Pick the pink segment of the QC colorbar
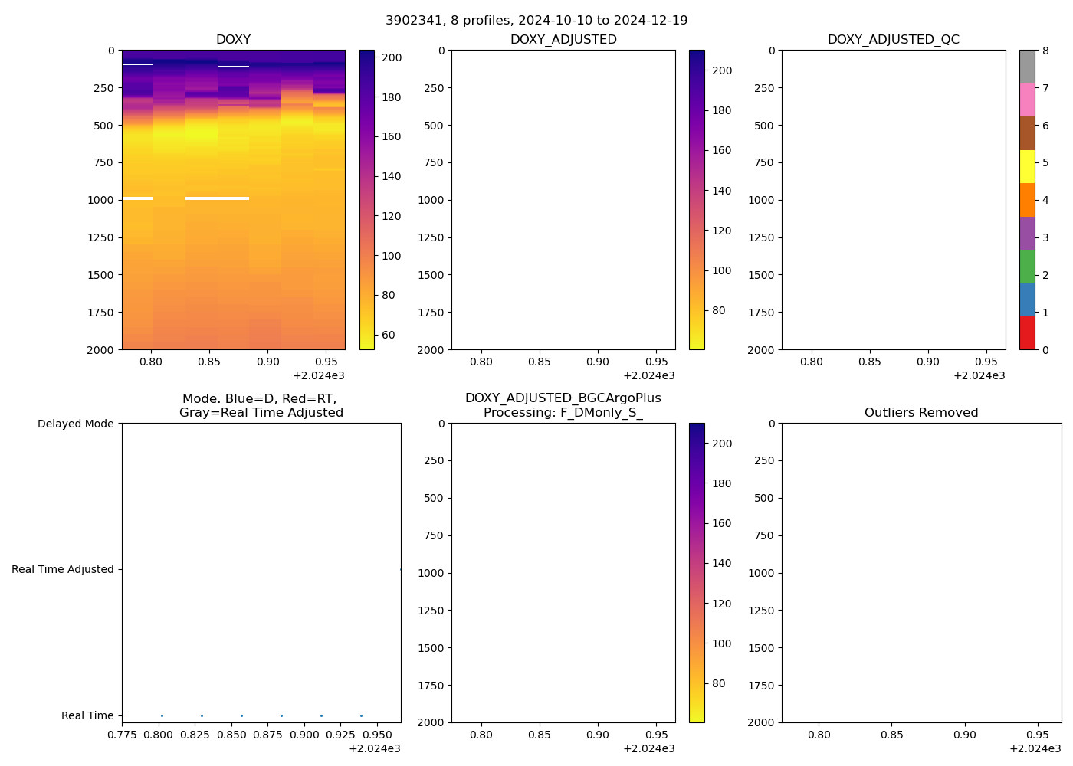 click(1027, 100)
